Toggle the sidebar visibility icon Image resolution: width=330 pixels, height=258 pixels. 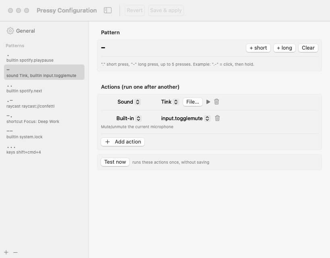[x=107, y=10]
